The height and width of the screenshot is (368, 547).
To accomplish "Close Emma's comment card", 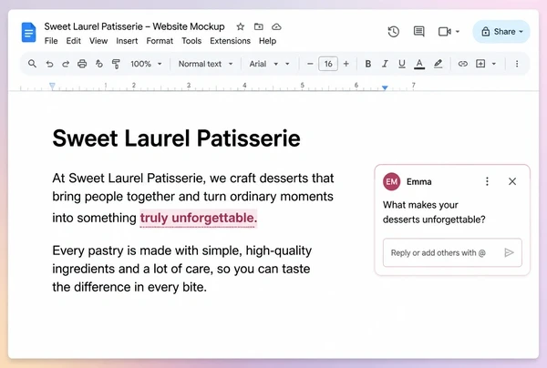I will pos(512,181).
